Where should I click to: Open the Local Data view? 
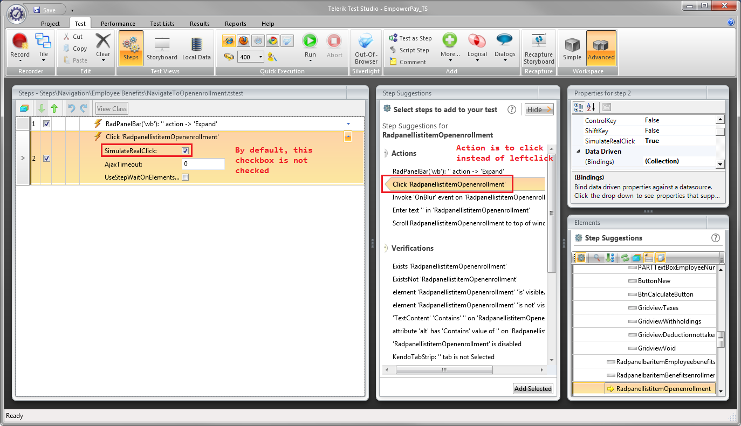click(196, 49)
